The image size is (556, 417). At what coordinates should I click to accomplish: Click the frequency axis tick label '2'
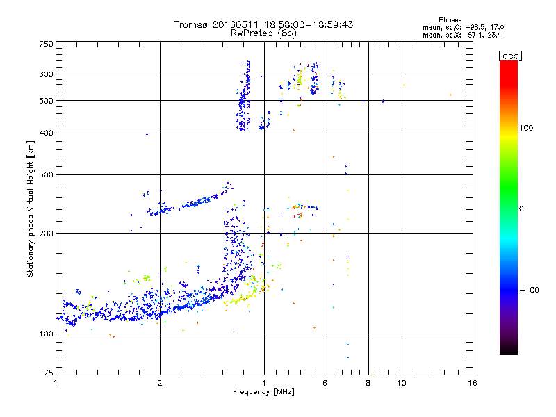coord(160,383)
